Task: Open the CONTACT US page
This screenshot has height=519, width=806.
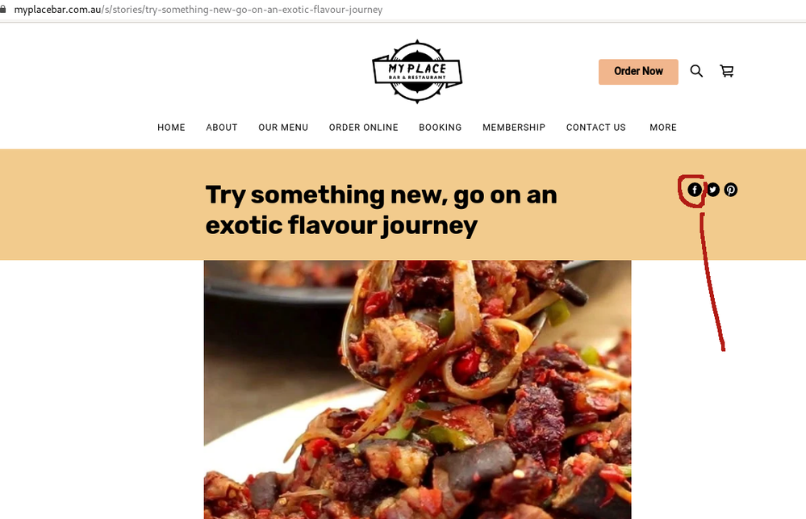Action: pyautogui.click(x=595, y=127)
